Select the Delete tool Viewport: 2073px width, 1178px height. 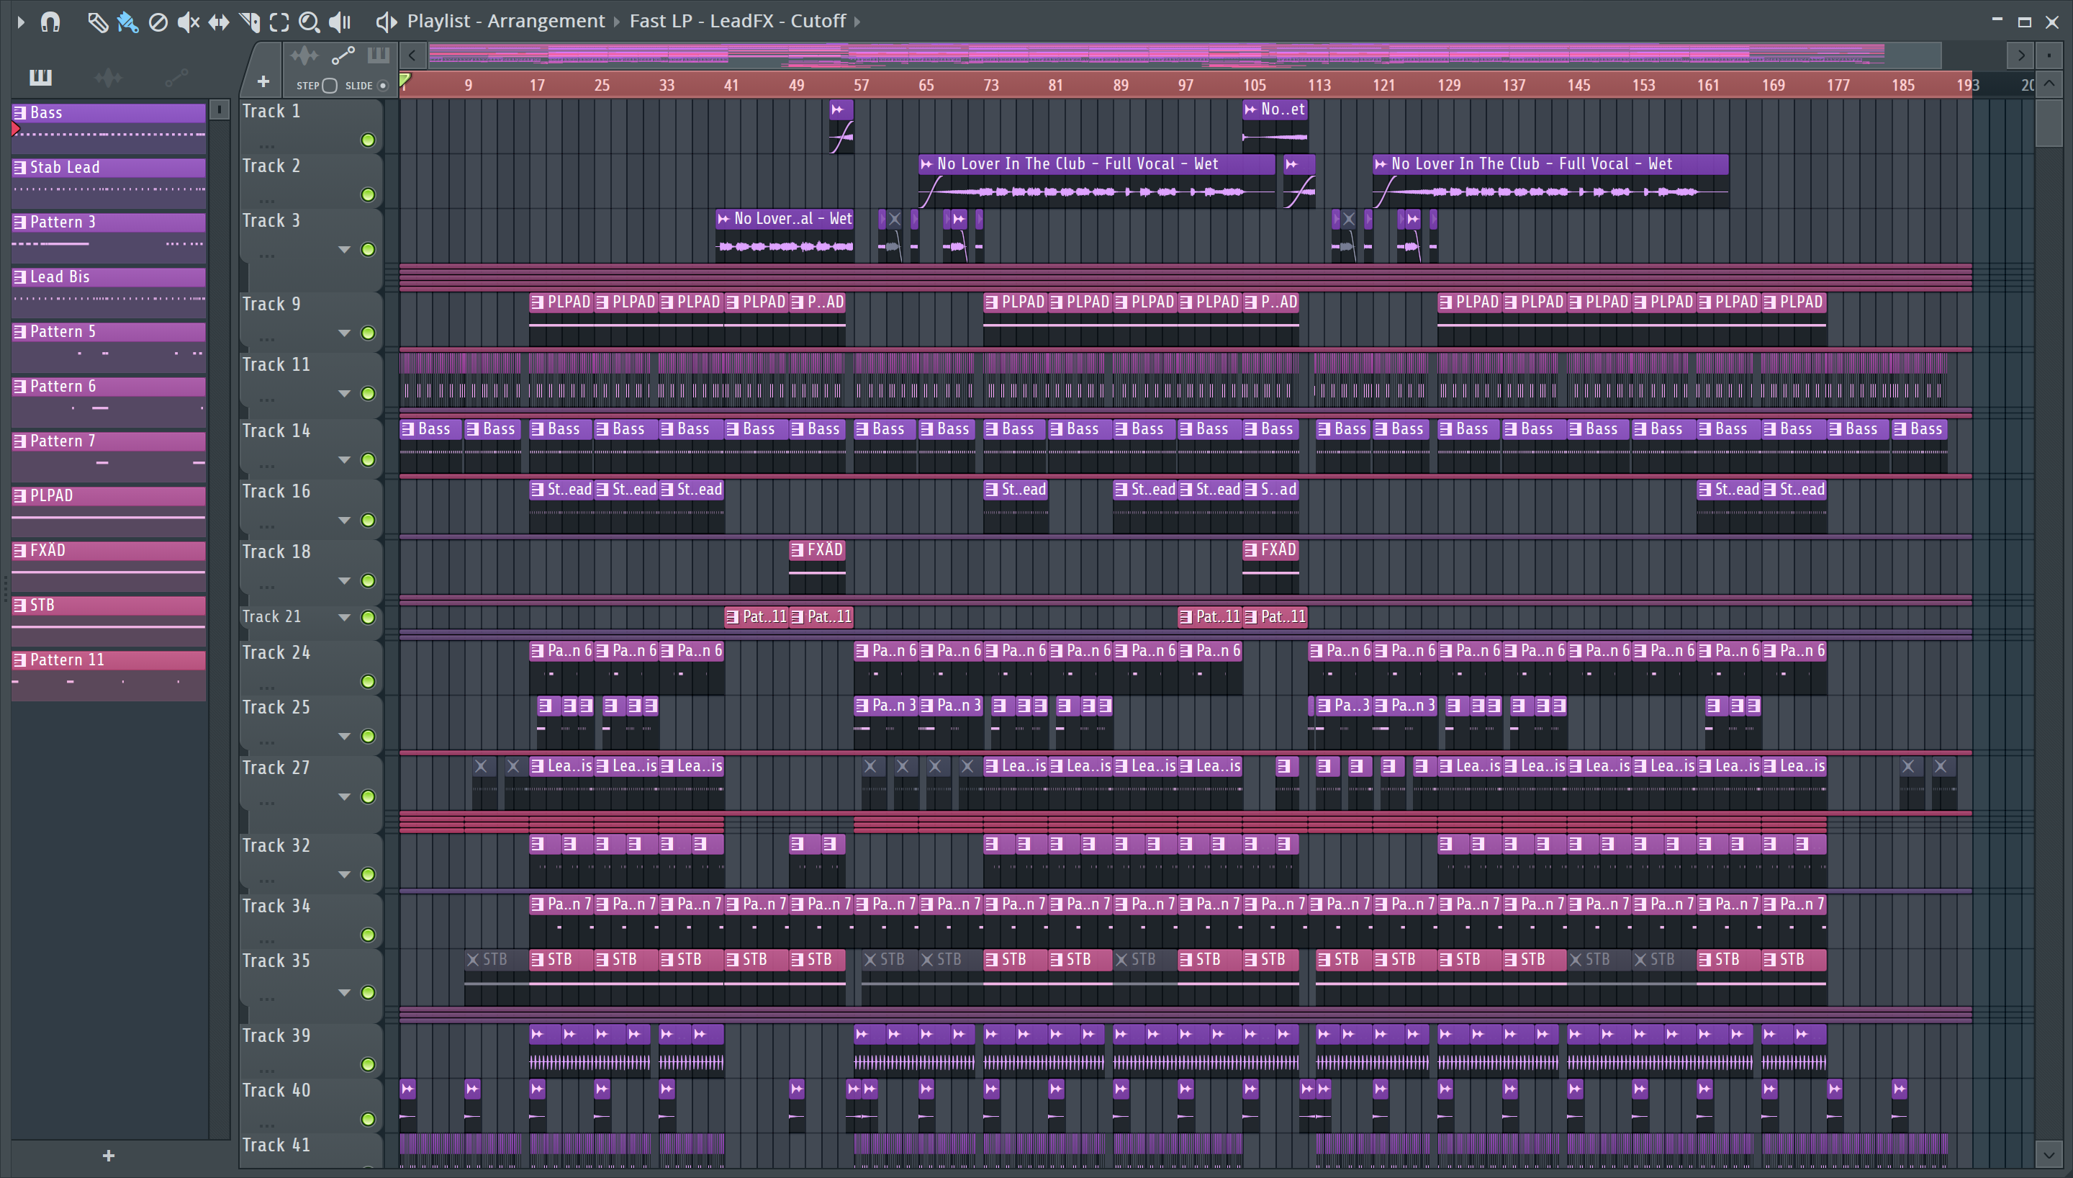pyautogui.click(x=158, y=22)
